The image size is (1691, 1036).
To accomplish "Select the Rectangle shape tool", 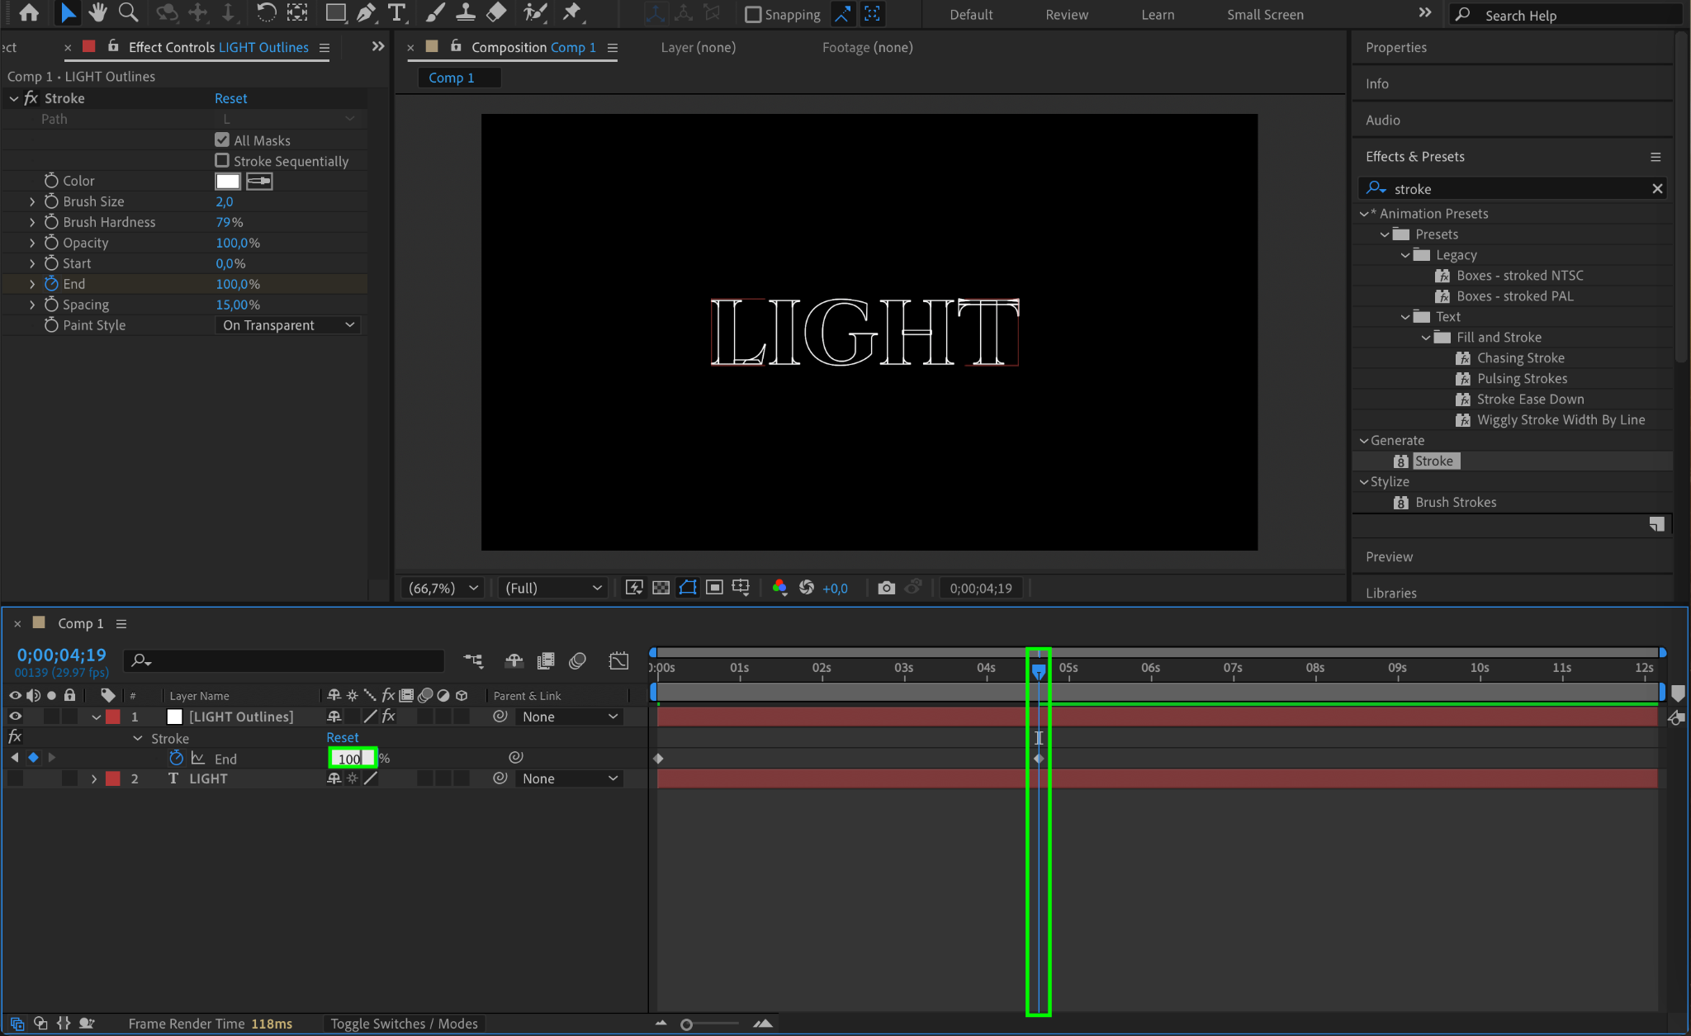I will pyautogui.click(x=335, y=12).
